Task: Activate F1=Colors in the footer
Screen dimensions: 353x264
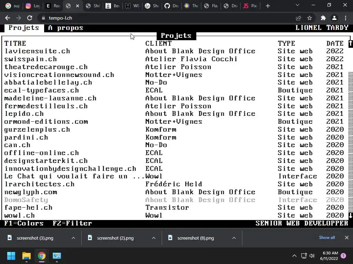Action: pos(24,223)
